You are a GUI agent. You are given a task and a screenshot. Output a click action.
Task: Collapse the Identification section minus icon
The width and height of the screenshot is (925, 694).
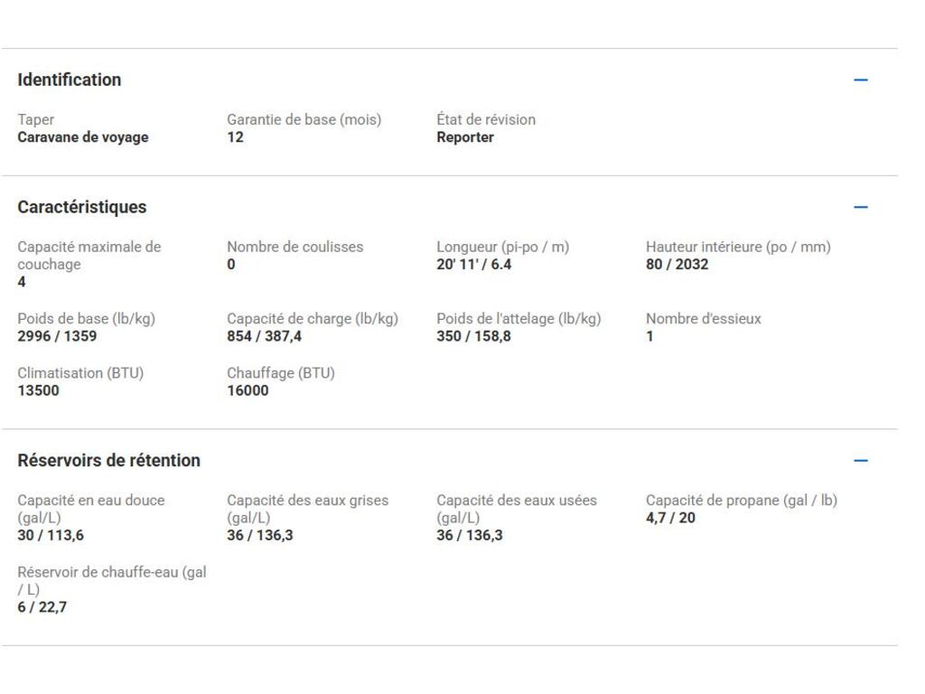(860, 80)
